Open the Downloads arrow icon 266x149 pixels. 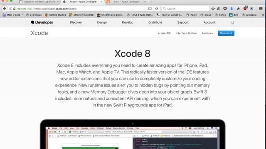[232, 9]
